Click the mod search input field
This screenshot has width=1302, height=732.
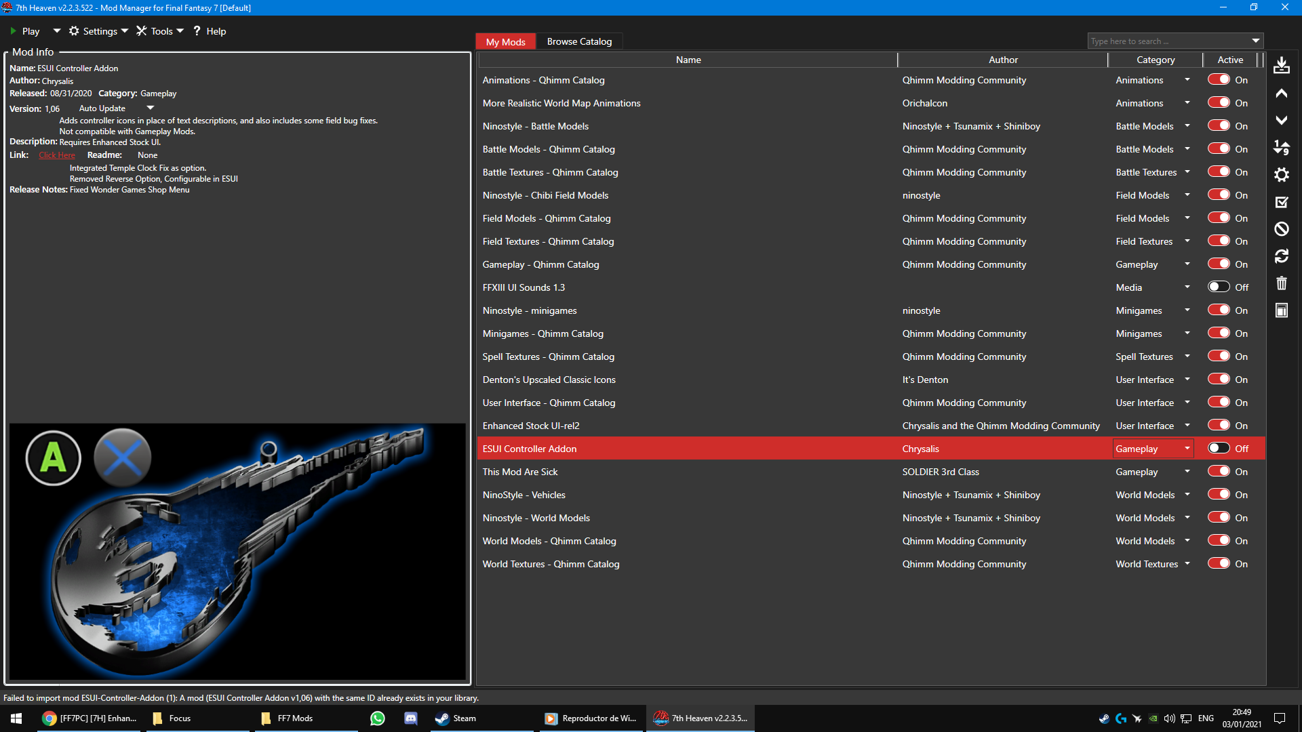pyautogui.click(x=1169, y=41)
